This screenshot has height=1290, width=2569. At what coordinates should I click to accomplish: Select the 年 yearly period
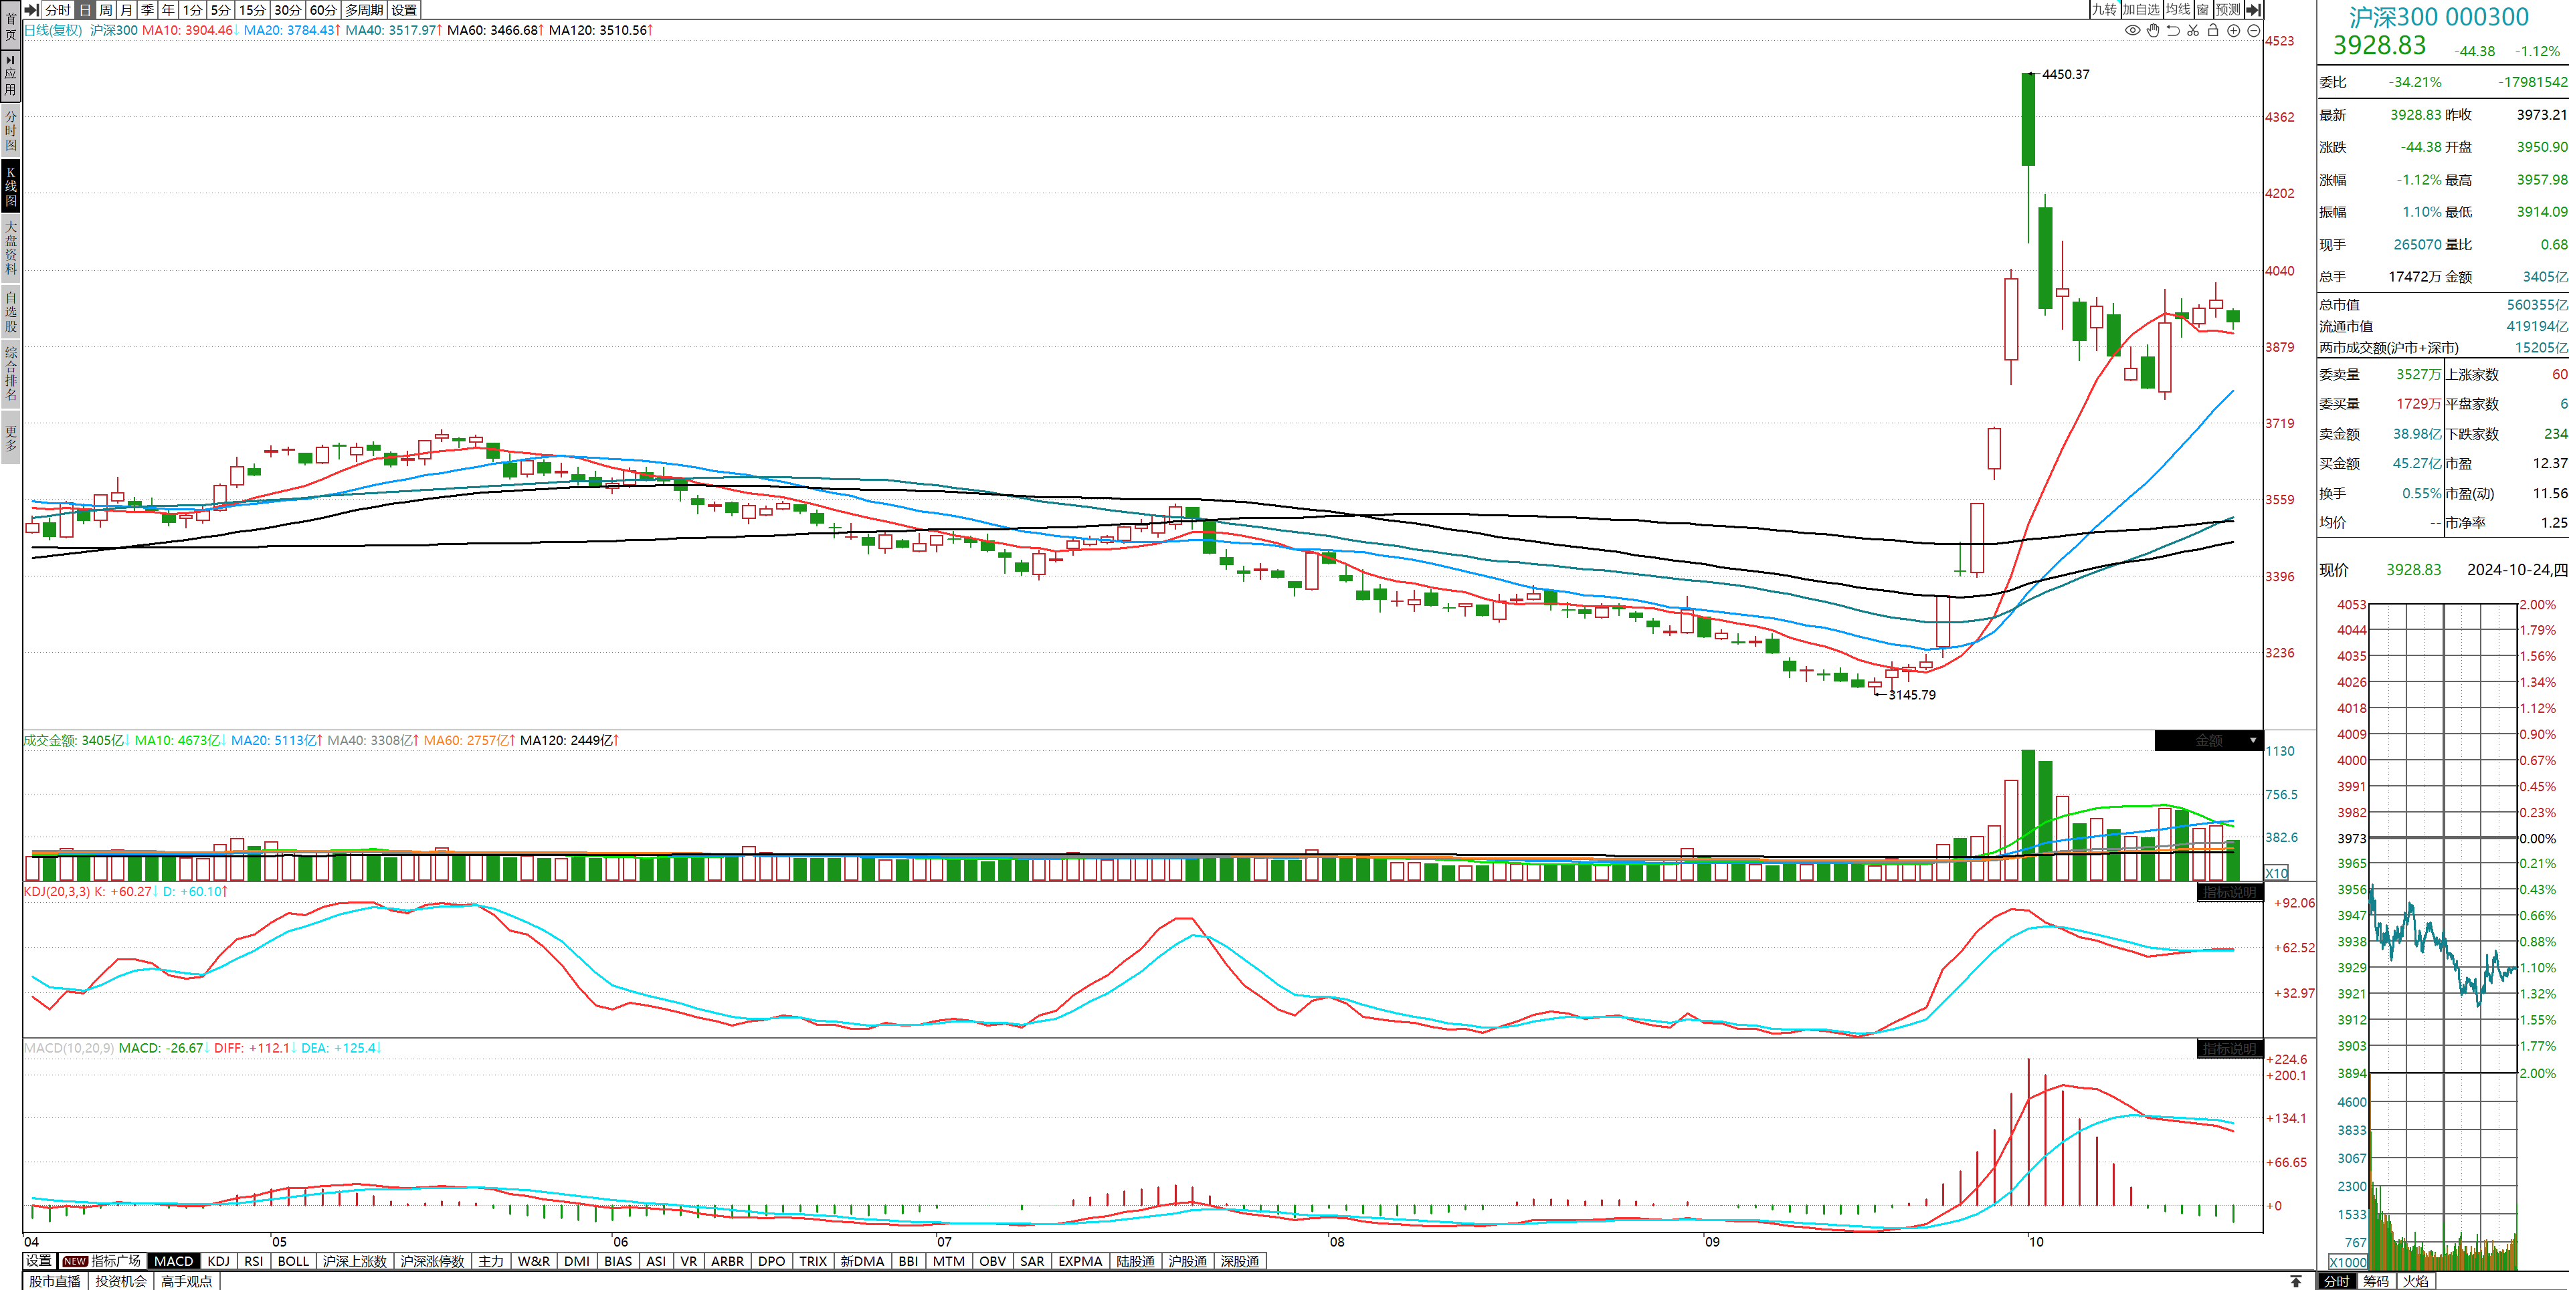(x=169, y=9)
